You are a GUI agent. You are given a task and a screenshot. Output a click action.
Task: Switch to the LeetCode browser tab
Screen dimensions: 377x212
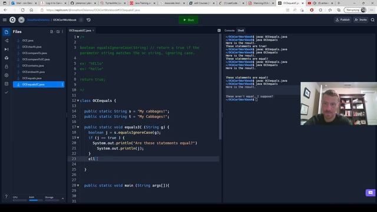point(231,3)
